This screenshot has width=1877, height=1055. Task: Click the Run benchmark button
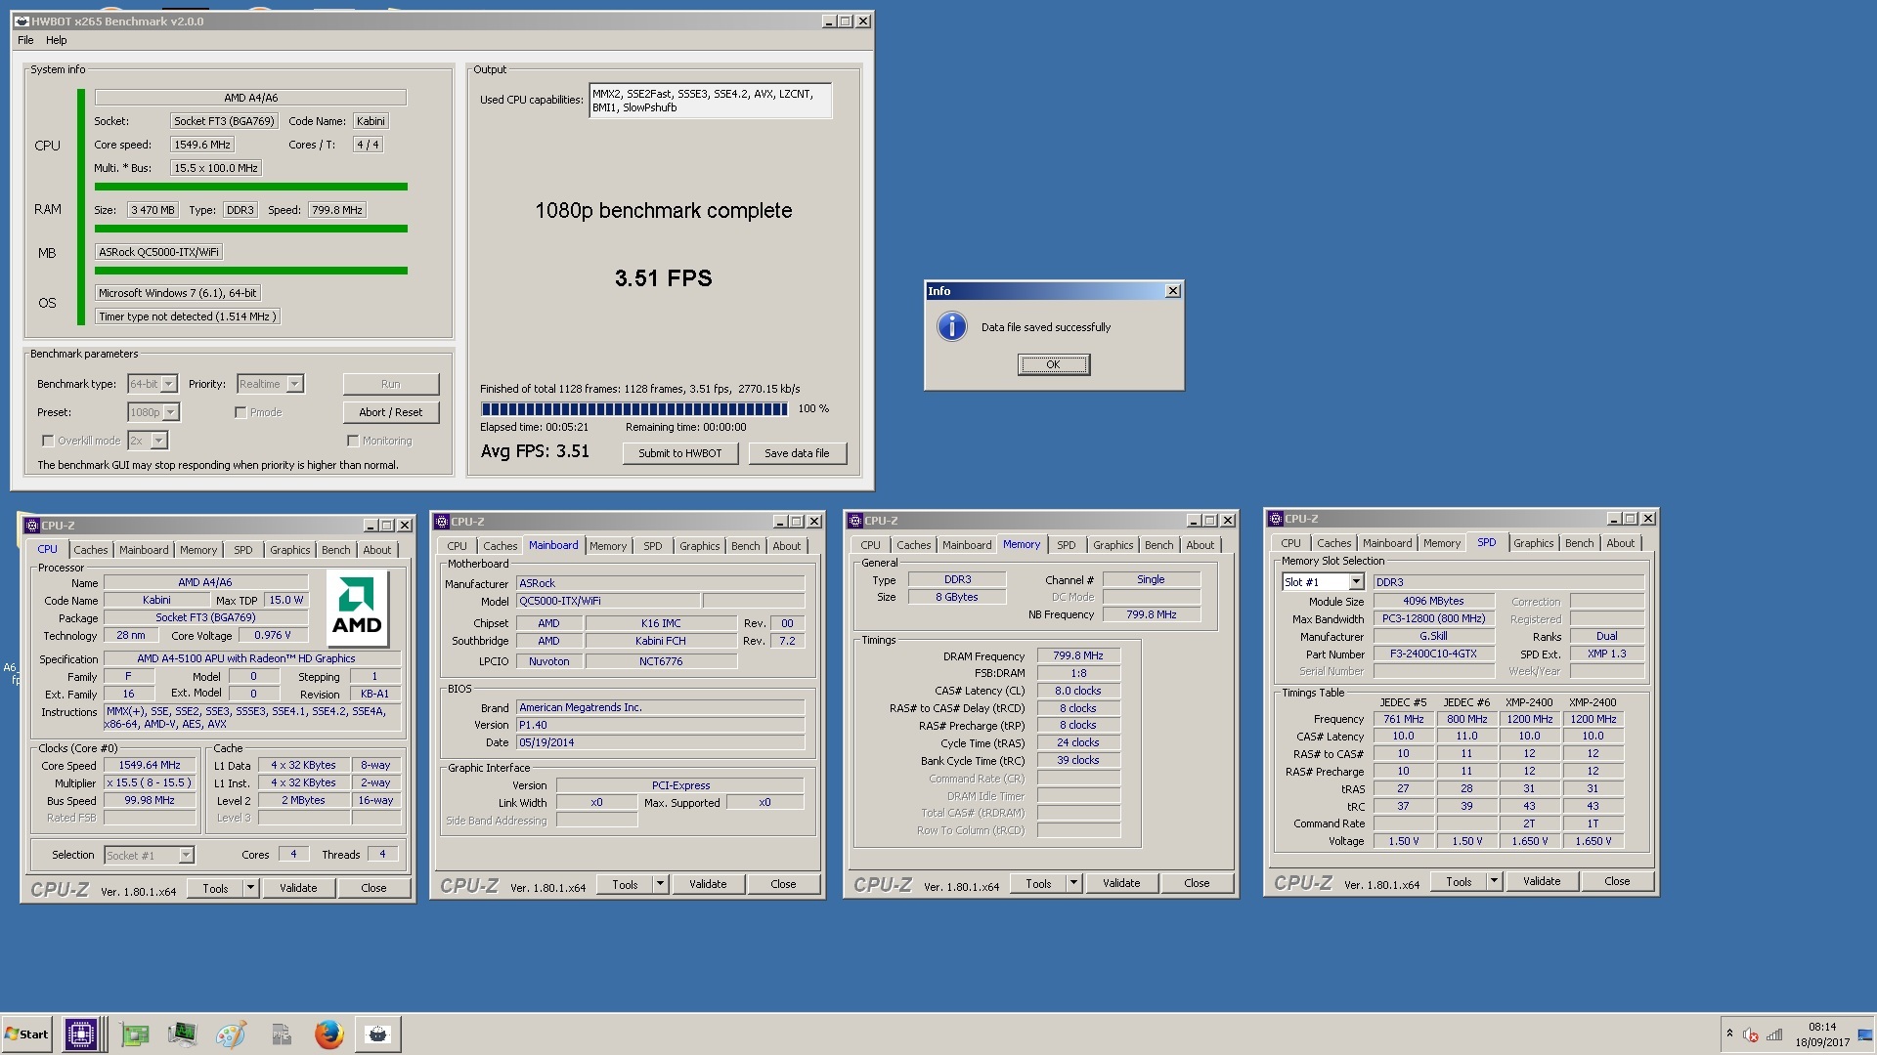(x=391, y=384)
